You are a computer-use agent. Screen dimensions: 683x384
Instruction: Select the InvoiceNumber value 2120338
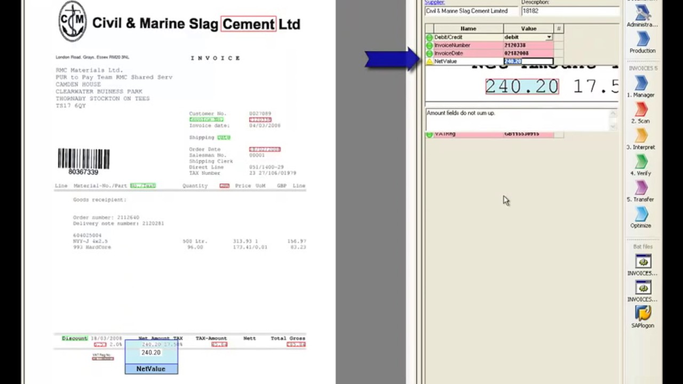[528, 45]
